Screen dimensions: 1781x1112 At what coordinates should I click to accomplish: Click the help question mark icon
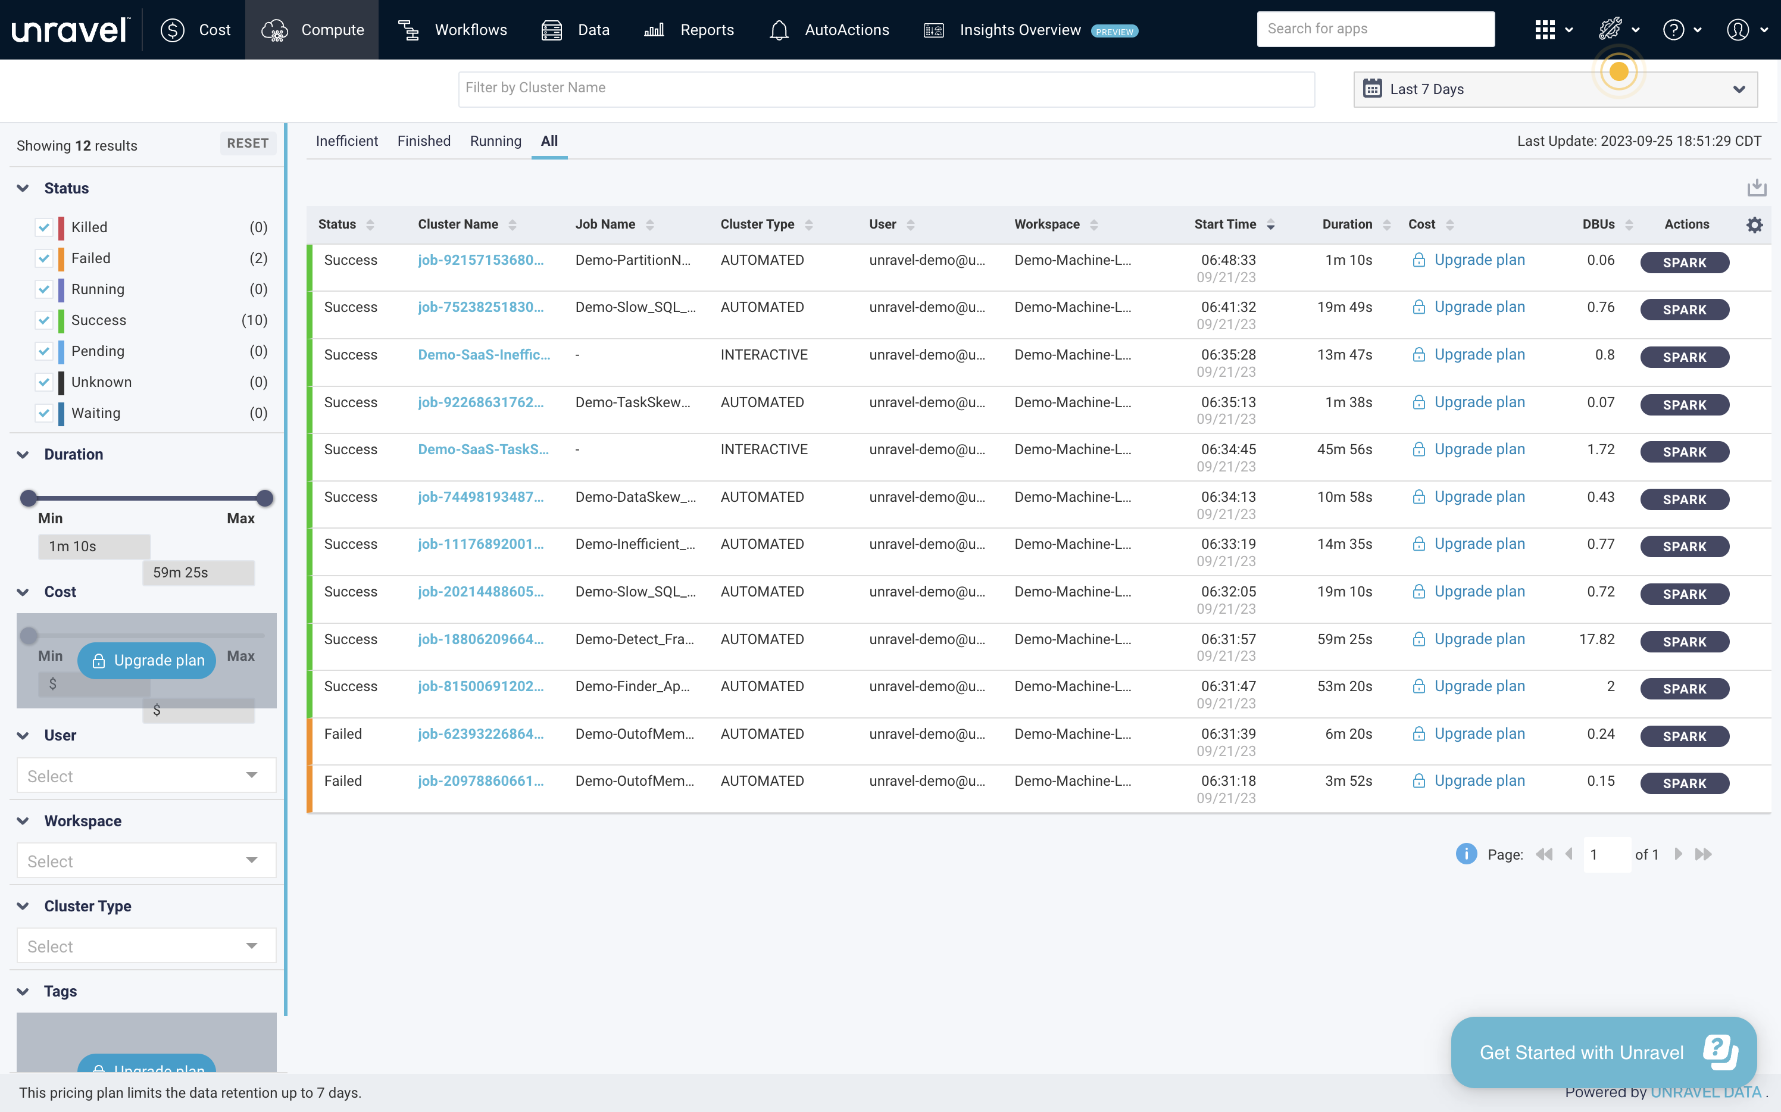point(1673,30)
